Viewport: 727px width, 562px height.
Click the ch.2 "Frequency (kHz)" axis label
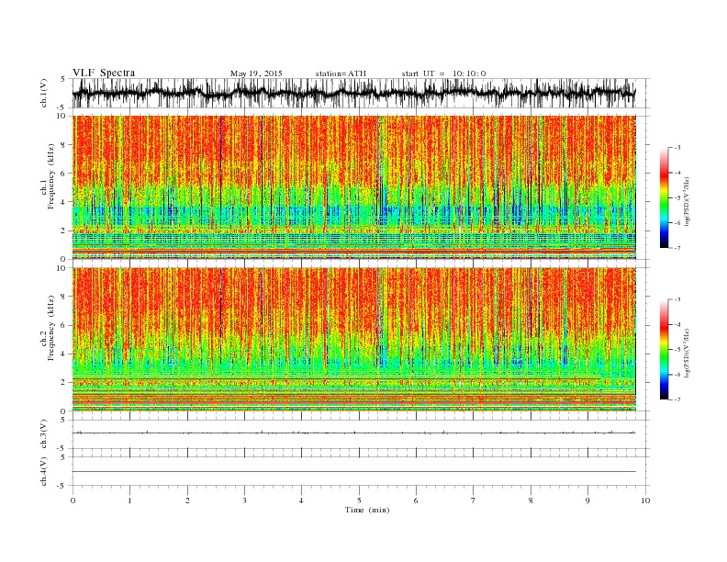(x=51, y=327)
